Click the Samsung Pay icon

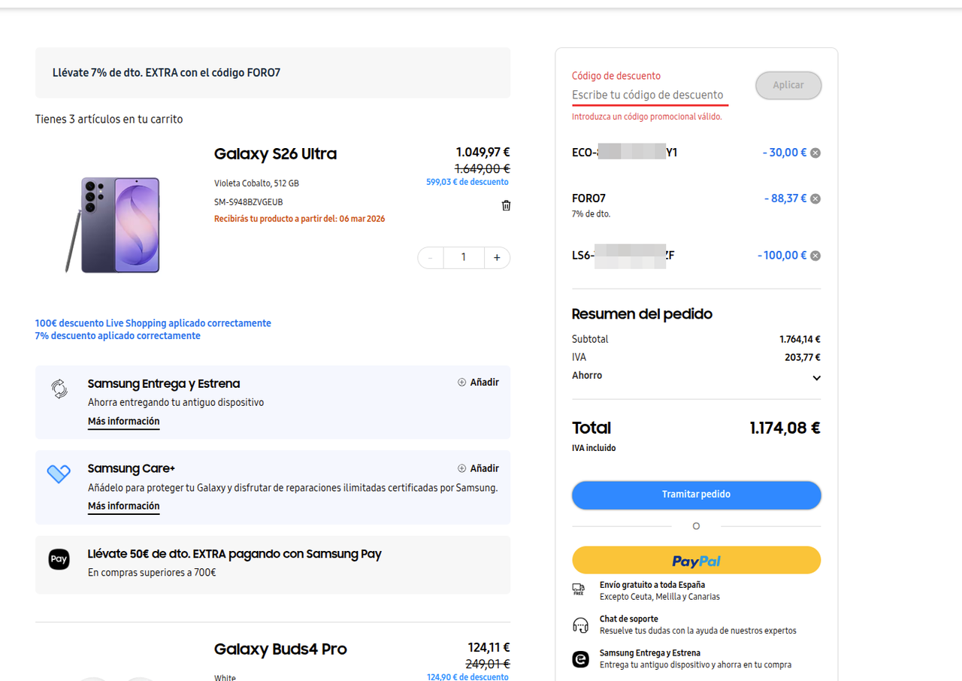point(59,559)
